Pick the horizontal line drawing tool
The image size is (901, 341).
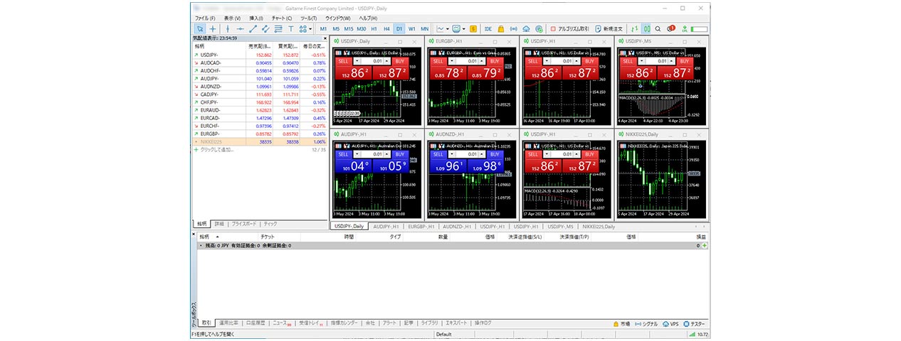241,29
